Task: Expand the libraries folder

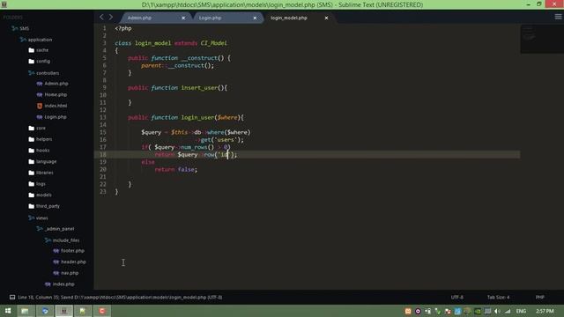Action: [x=45, y=173]
